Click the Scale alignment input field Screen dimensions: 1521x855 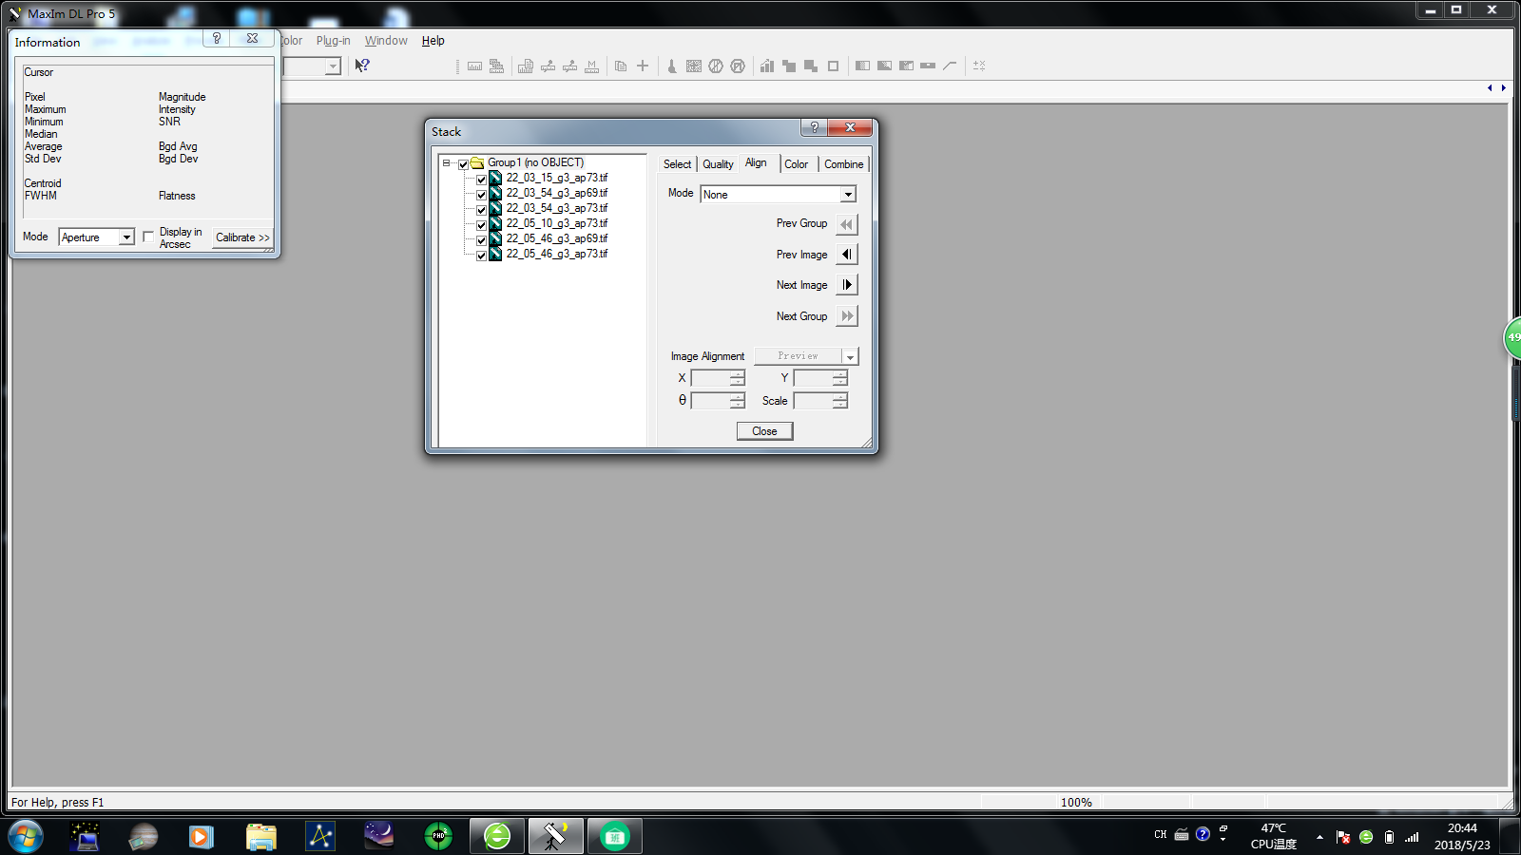pyautogui.click(x=813, y=401)
